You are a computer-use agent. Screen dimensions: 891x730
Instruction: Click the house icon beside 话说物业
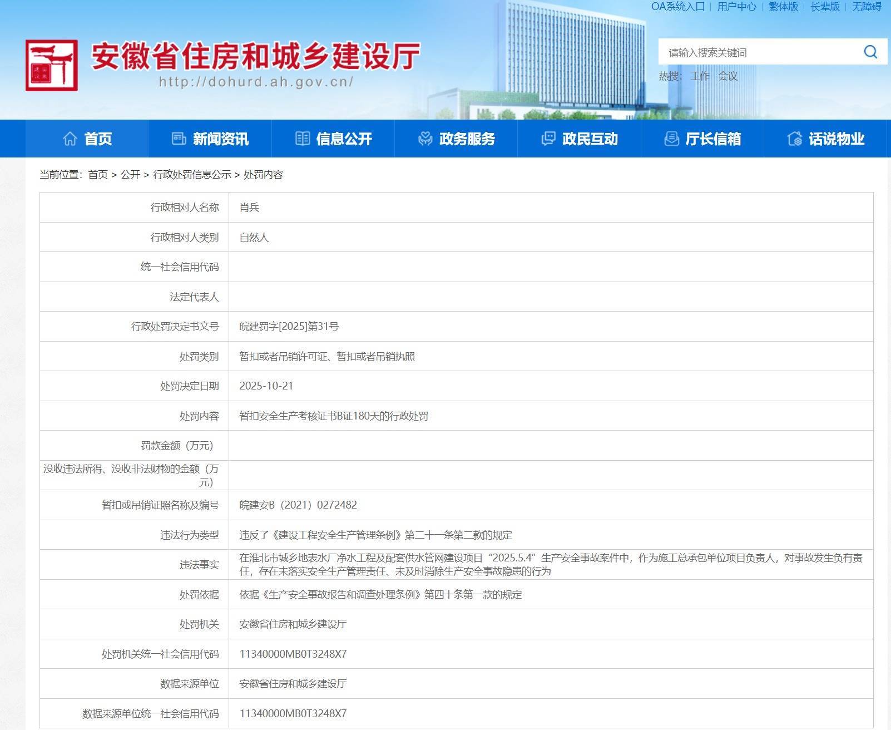pyautogui.click(x=794, y=139)
